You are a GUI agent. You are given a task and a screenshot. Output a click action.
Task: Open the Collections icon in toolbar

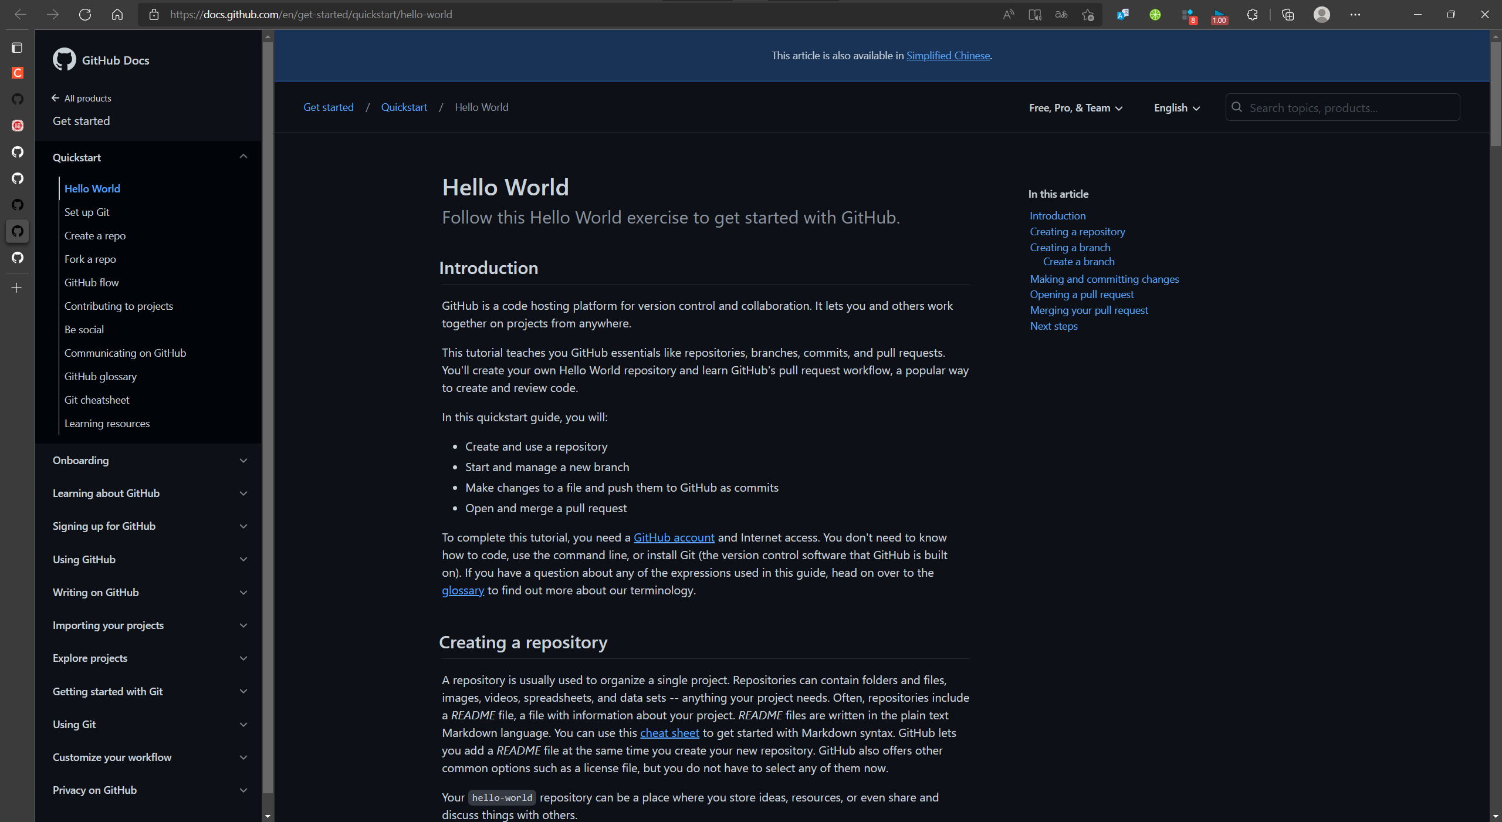tap(1288, 15)
